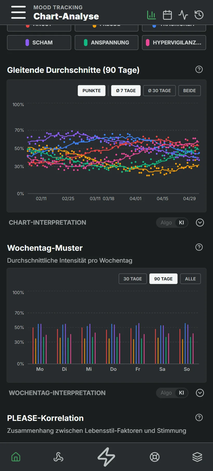Toggle the PUNKTE data points display
The image size is (213, 471).
click(x=92, y=91)
